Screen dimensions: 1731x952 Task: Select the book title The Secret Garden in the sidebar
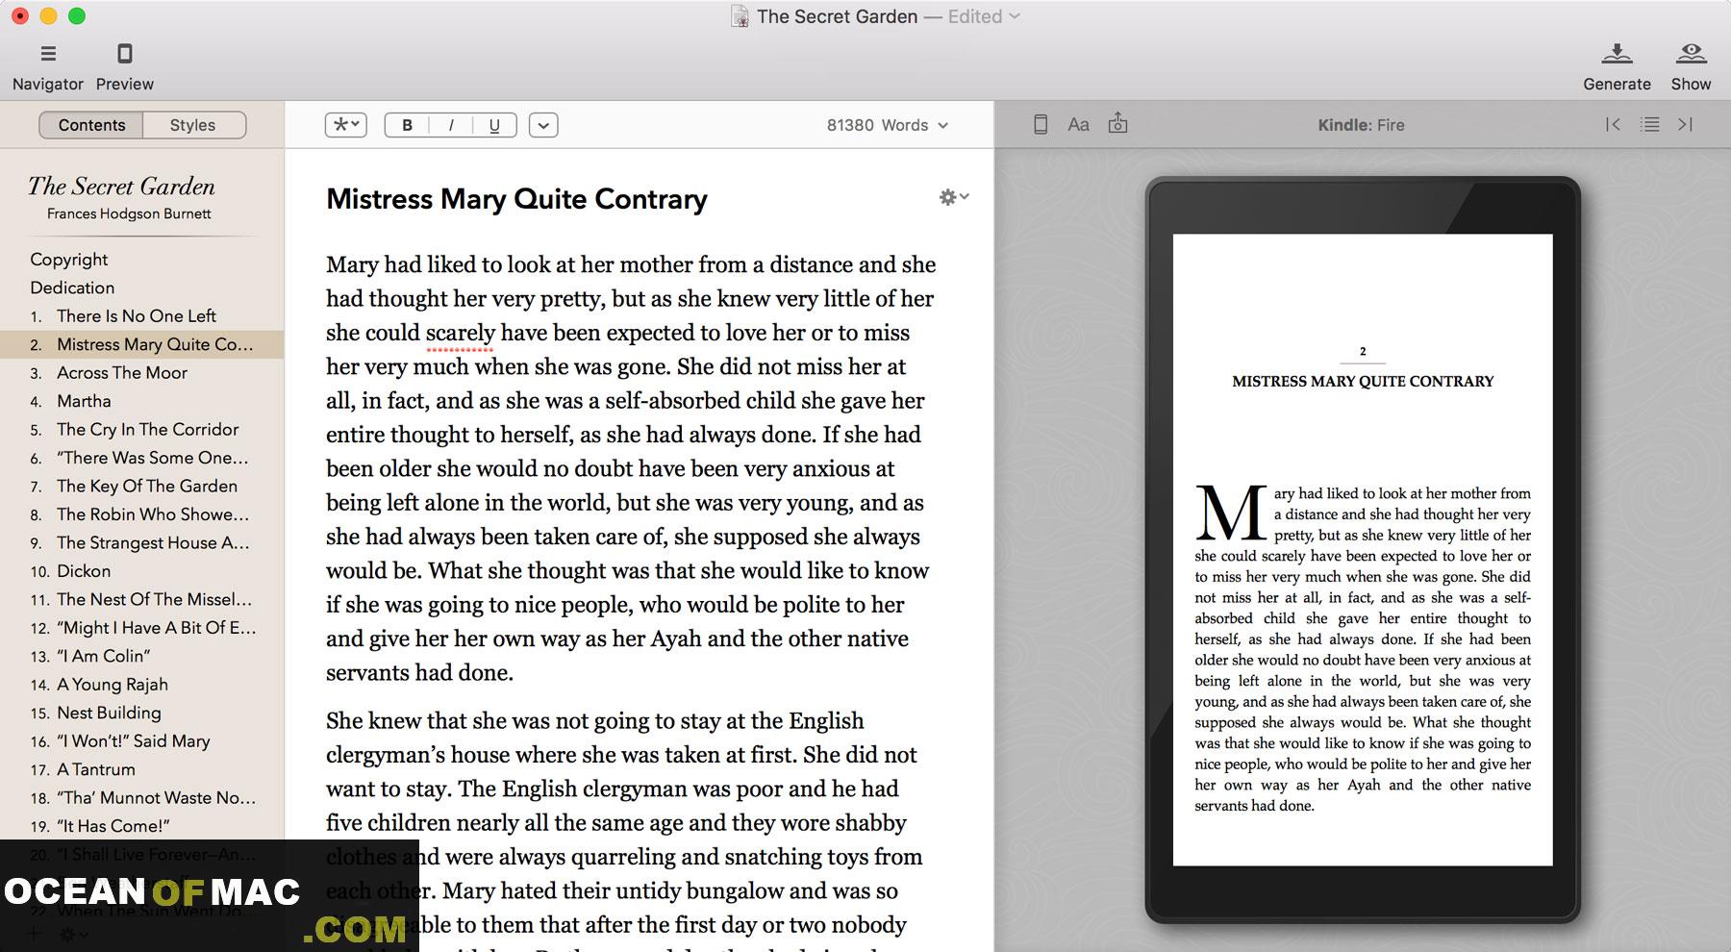pyautogui.click(x=121, y=187)
